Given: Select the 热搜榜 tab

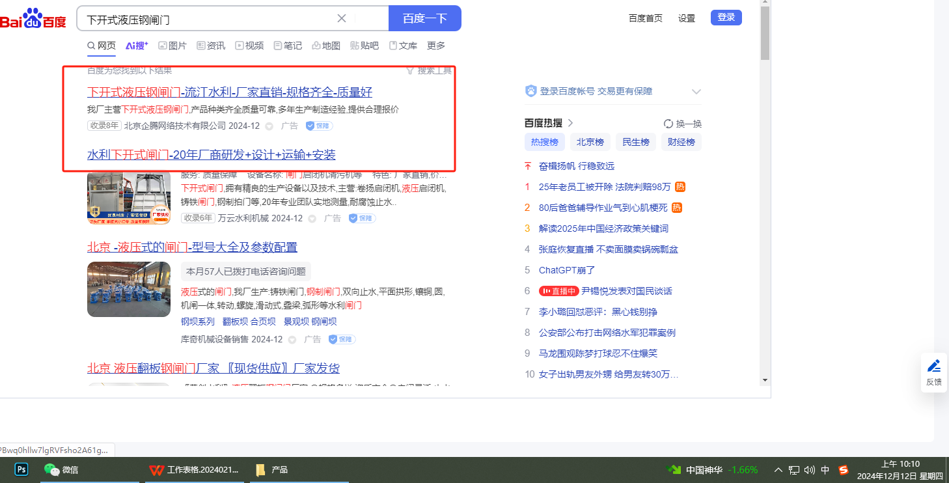Looking at the screenshot, I should (x=545, y=142).
